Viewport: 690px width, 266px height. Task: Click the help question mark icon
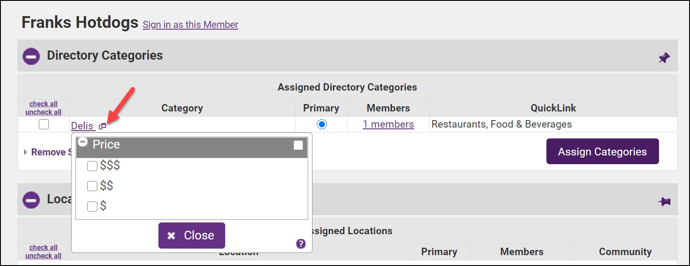click(301, 244)
